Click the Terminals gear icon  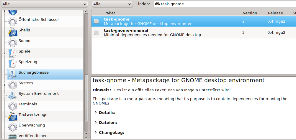(13, 106)
